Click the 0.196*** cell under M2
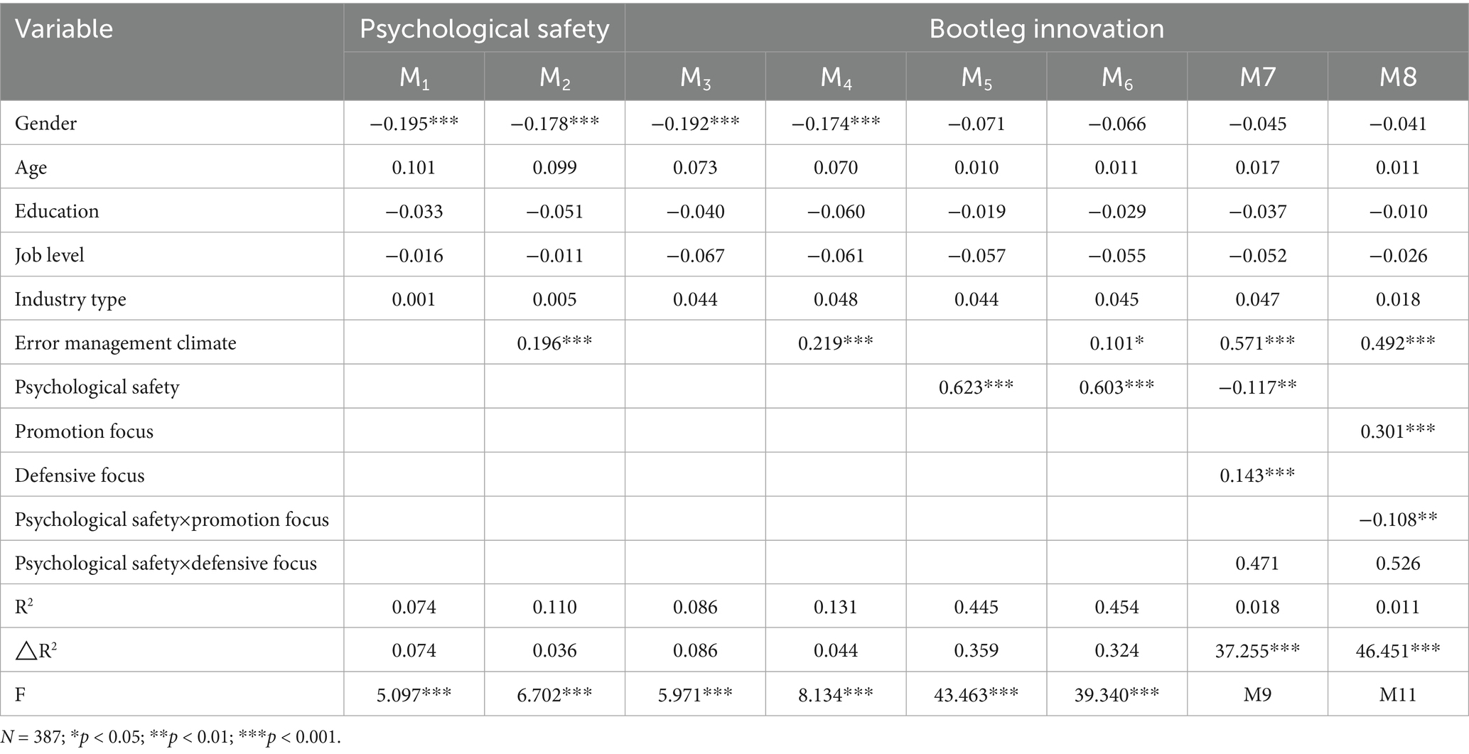The height and width of the screenshot is (754, 1469). (554, 343)
